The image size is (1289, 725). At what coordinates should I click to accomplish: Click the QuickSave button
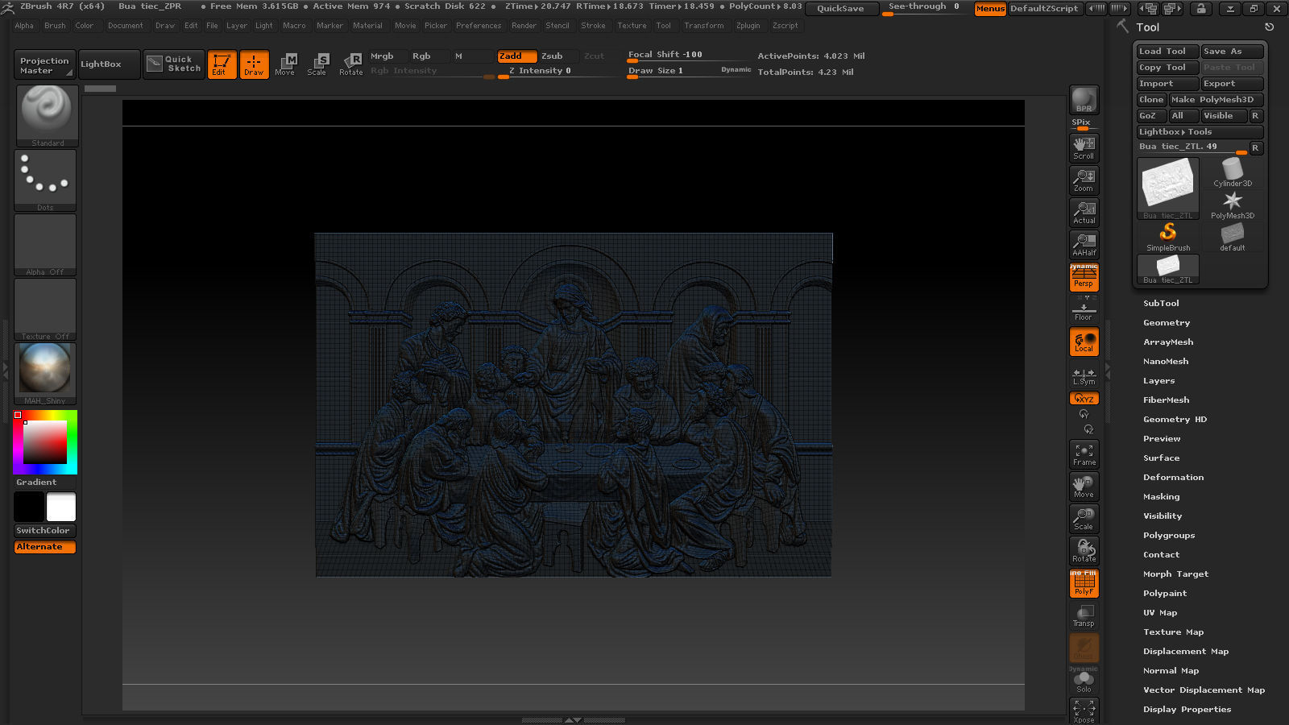click(x=840, y=8)
